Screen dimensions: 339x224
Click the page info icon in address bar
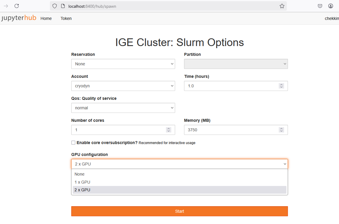click(x=63, y=6)
